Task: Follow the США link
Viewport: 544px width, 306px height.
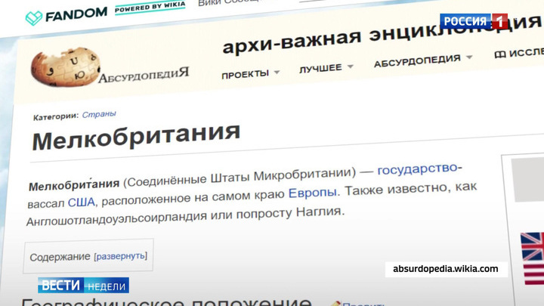Action: tap(81, 202)
